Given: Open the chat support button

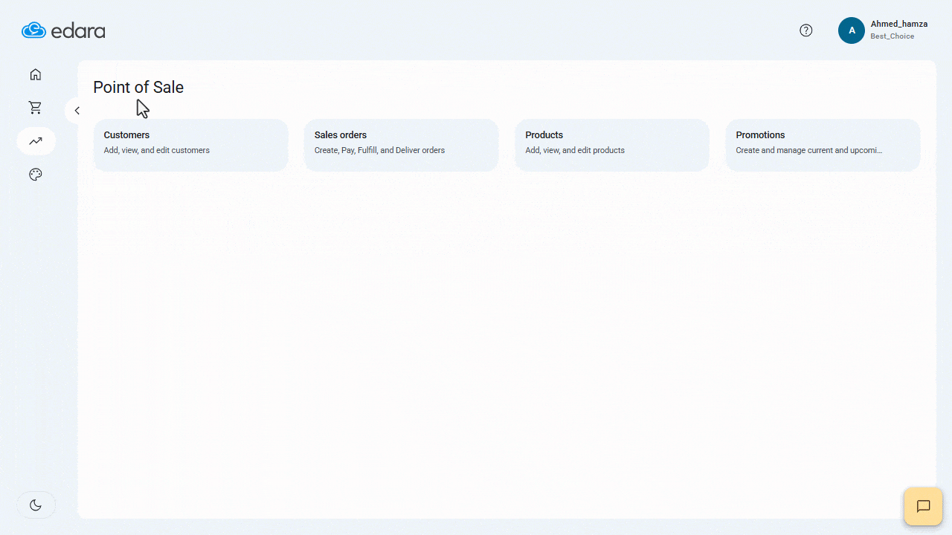Looking at the screenshot, I should (x=923, y=507).
